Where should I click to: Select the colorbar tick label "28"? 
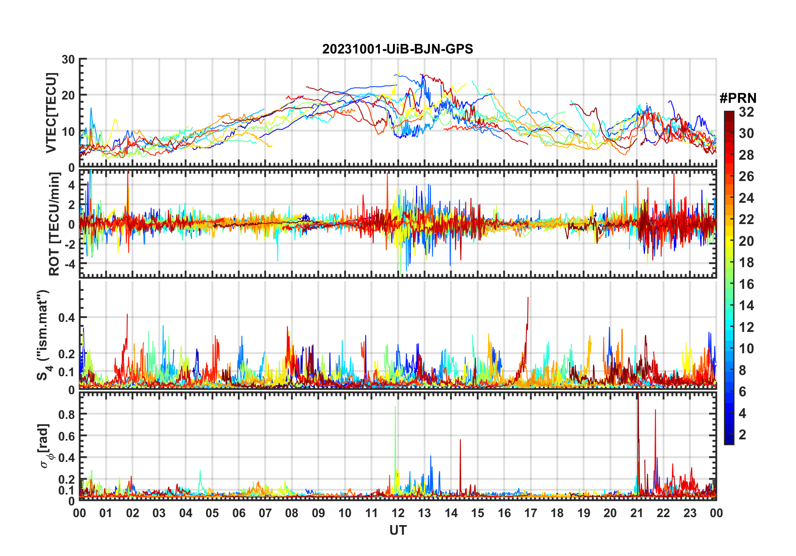(747, 155)
